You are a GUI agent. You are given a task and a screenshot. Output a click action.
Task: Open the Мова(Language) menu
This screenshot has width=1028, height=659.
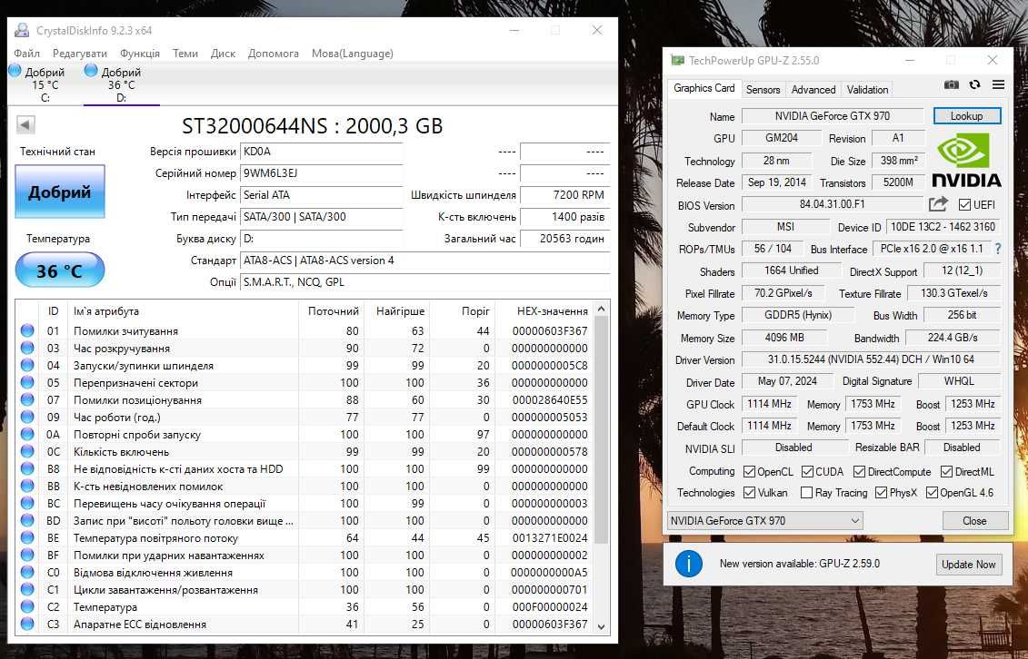pos(353,53)
